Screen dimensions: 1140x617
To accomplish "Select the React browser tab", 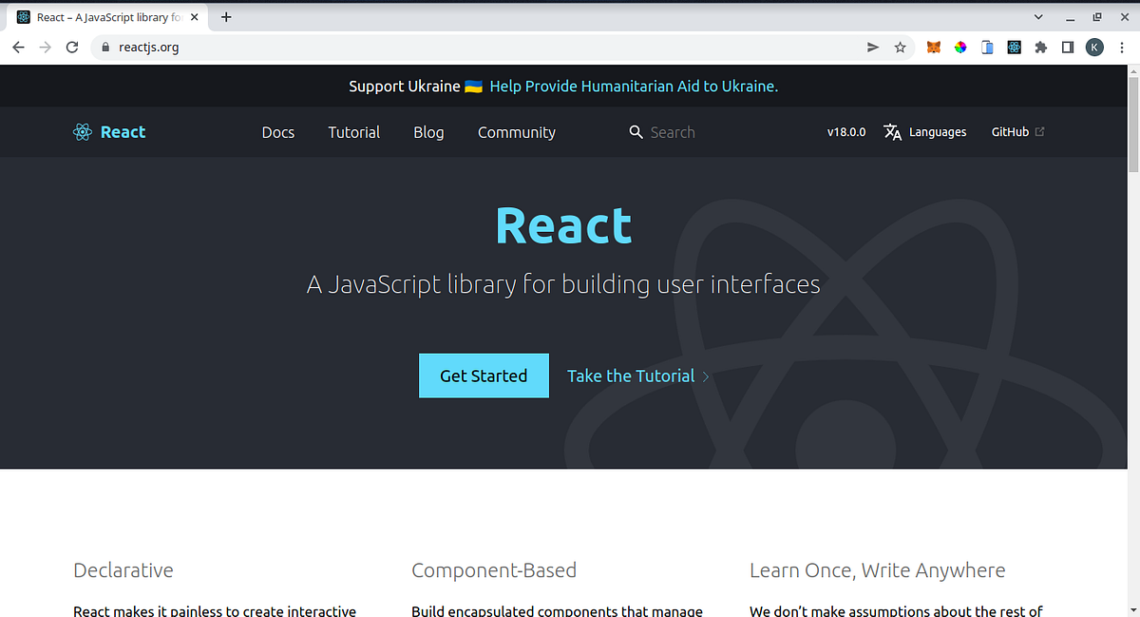I will [x=107, y=17].
